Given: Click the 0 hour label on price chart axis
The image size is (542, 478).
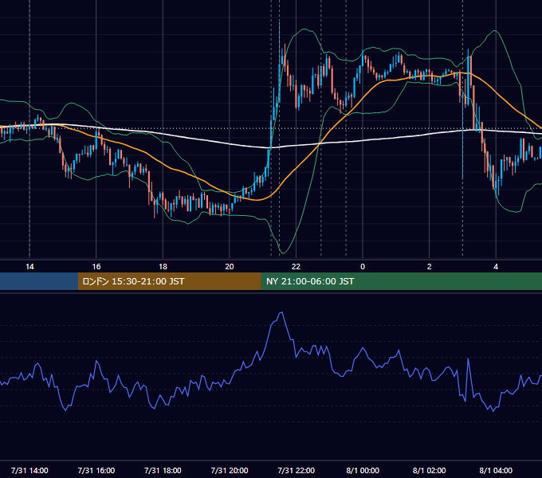Looking at the screenshot, I should pos(363,267).
